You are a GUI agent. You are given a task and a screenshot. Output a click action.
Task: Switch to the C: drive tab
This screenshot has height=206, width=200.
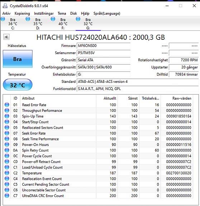click(13, 24)
